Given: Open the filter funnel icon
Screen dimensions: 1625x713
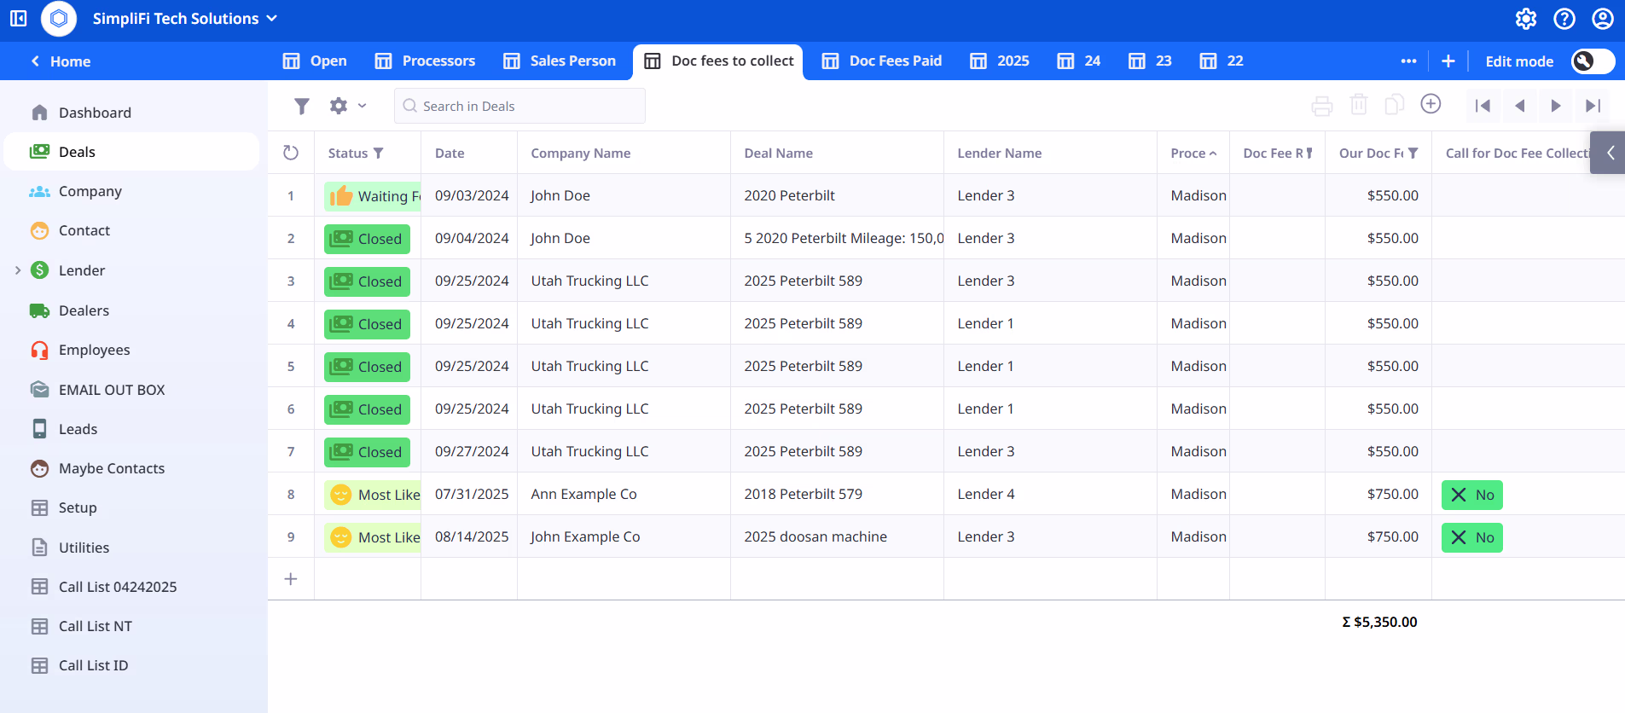Looking at the screenshot, I should pyautogui.click(x=301, y=106).
